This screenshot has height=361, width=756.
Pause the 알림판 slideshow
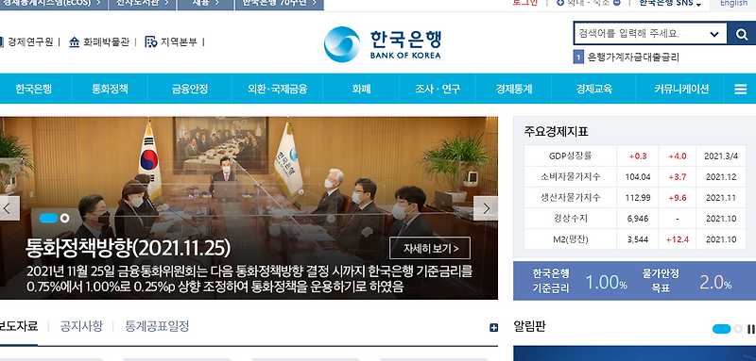click(x=750, y=329)
